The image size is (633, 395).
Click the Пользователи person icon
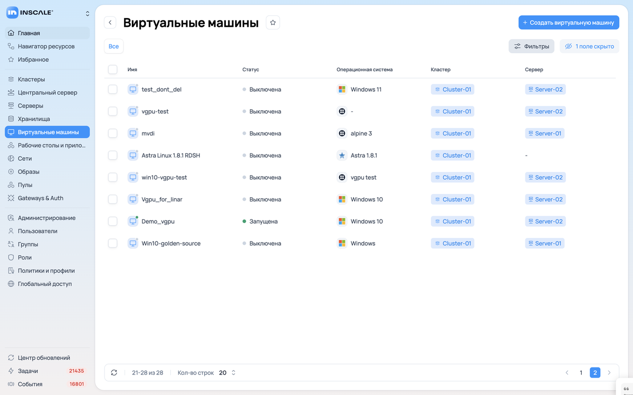coord(11,231)
